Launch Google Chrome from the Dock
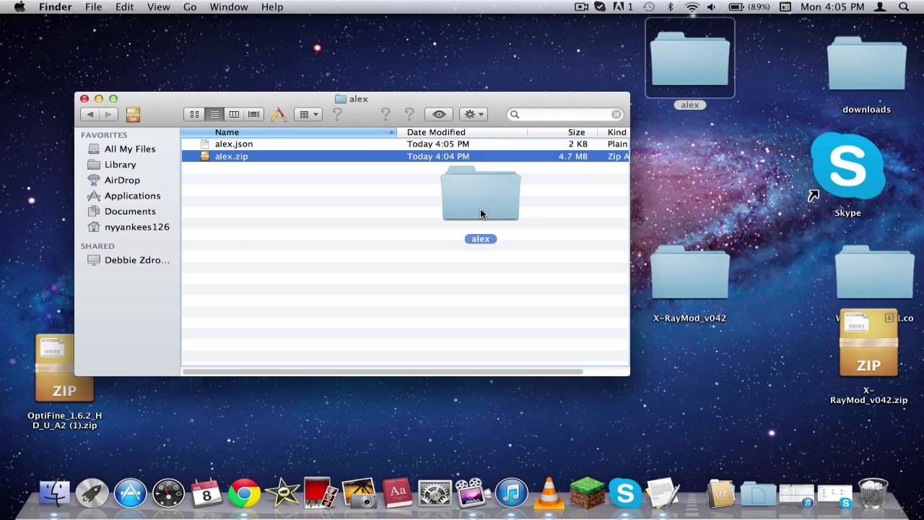Screen dimensions: 924x520 [x=245, y=493]
